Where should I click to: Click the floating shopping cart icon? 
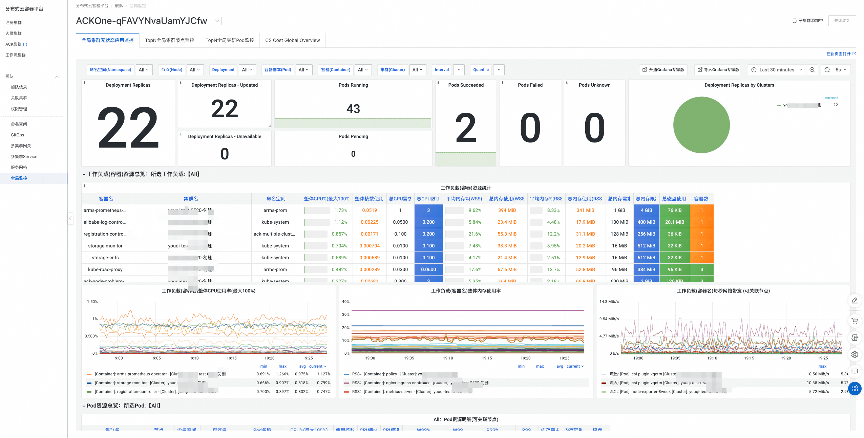pos(855,321)
